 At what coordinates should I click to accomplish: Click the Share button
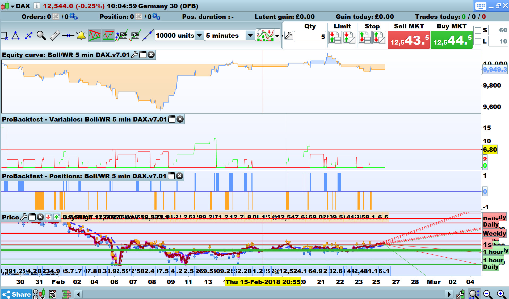pyautogui.click(x=16, y=294)
